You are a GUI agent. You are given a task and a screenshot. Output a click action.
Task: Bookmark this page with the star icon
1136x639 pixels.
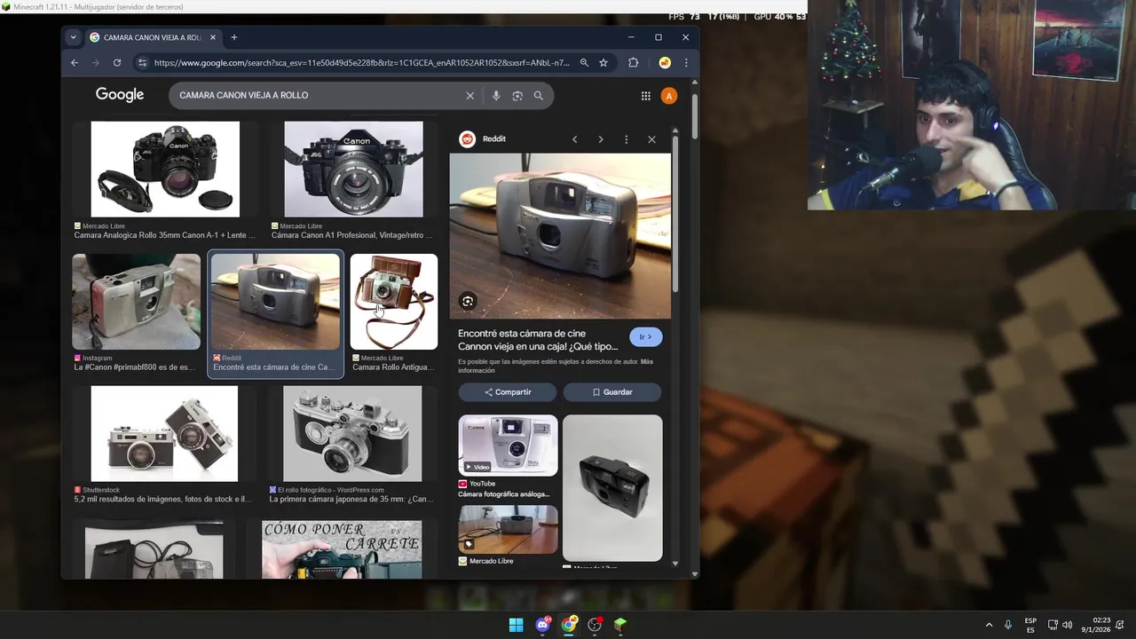point(603,63)
